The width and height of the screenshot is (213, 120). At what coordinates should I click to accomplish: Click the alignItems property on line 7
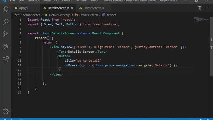pos(103,47)
